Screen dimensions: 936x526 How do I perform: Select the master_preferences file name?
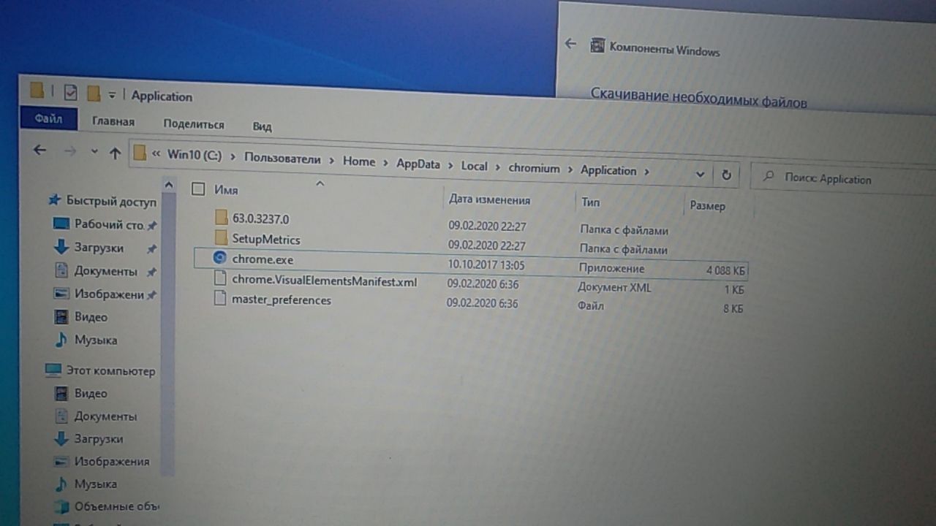pyautogui.click(x=282, y=300)
